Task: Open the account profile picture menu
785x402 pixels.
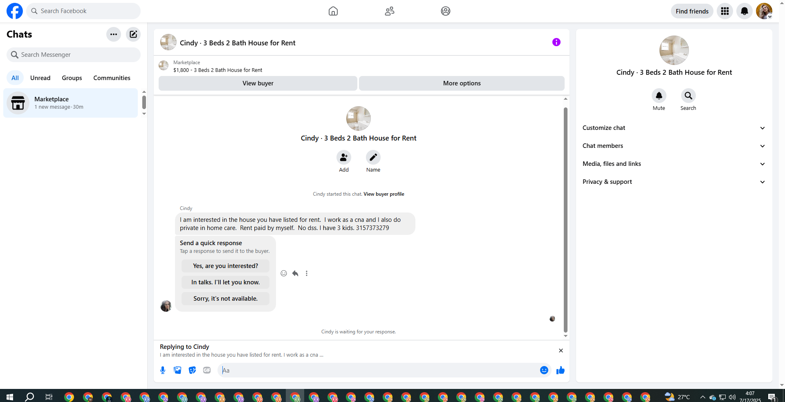Action: pyautogui.click(x=764, y=11)
